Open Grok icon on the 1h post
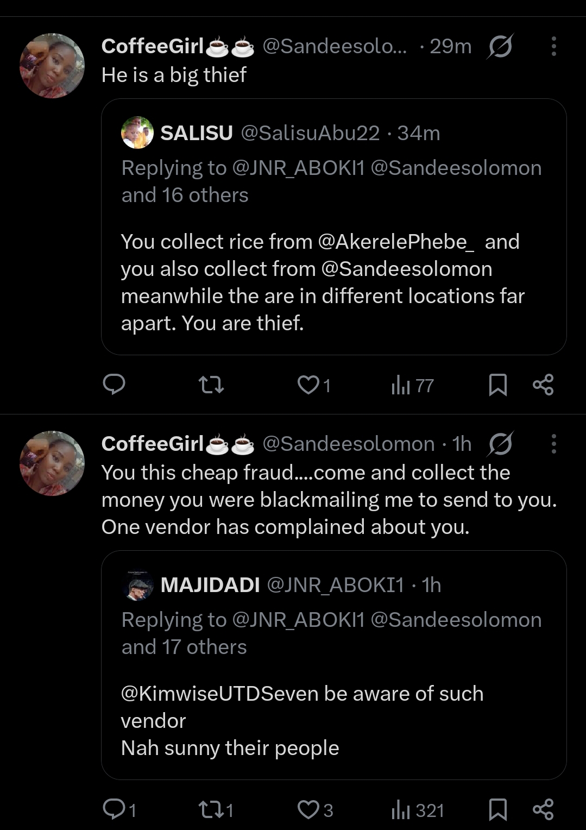586x830 pixels. click(x=500, y=444)
